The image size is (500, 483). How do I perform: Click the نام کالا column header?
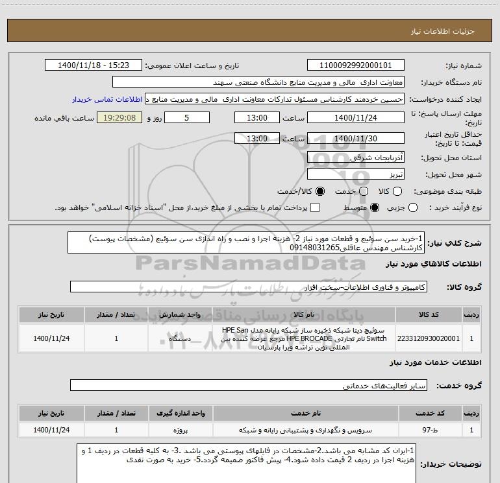(304, 314)
